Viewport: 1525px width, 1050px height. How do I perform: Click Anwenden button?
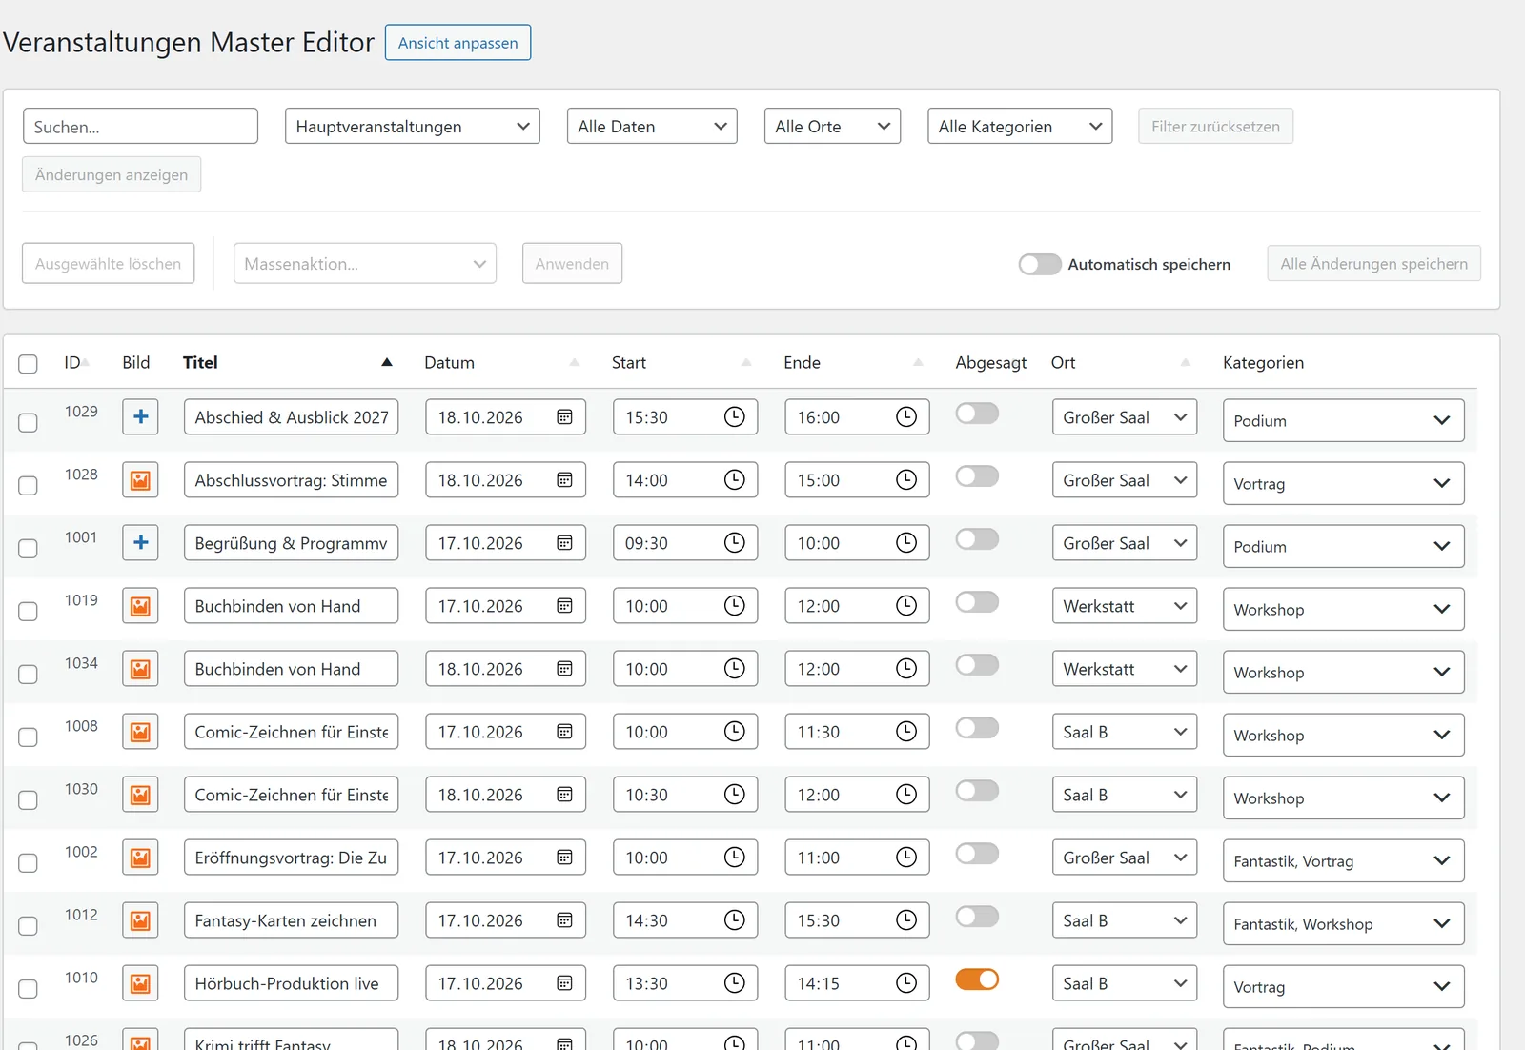572,263
